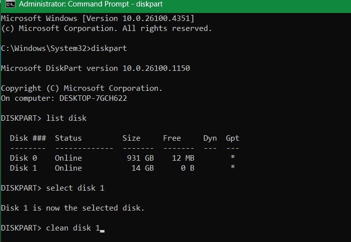Click the 14 GB size of Disk 1

point(142,168)
